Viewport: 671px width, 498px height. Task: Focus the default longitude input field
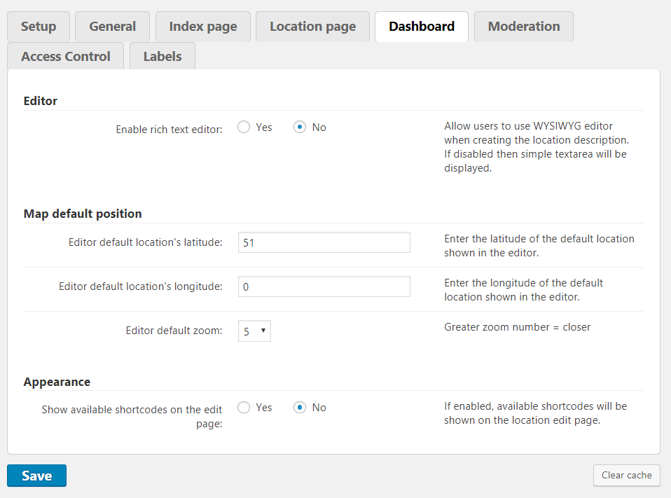(324, 286)
